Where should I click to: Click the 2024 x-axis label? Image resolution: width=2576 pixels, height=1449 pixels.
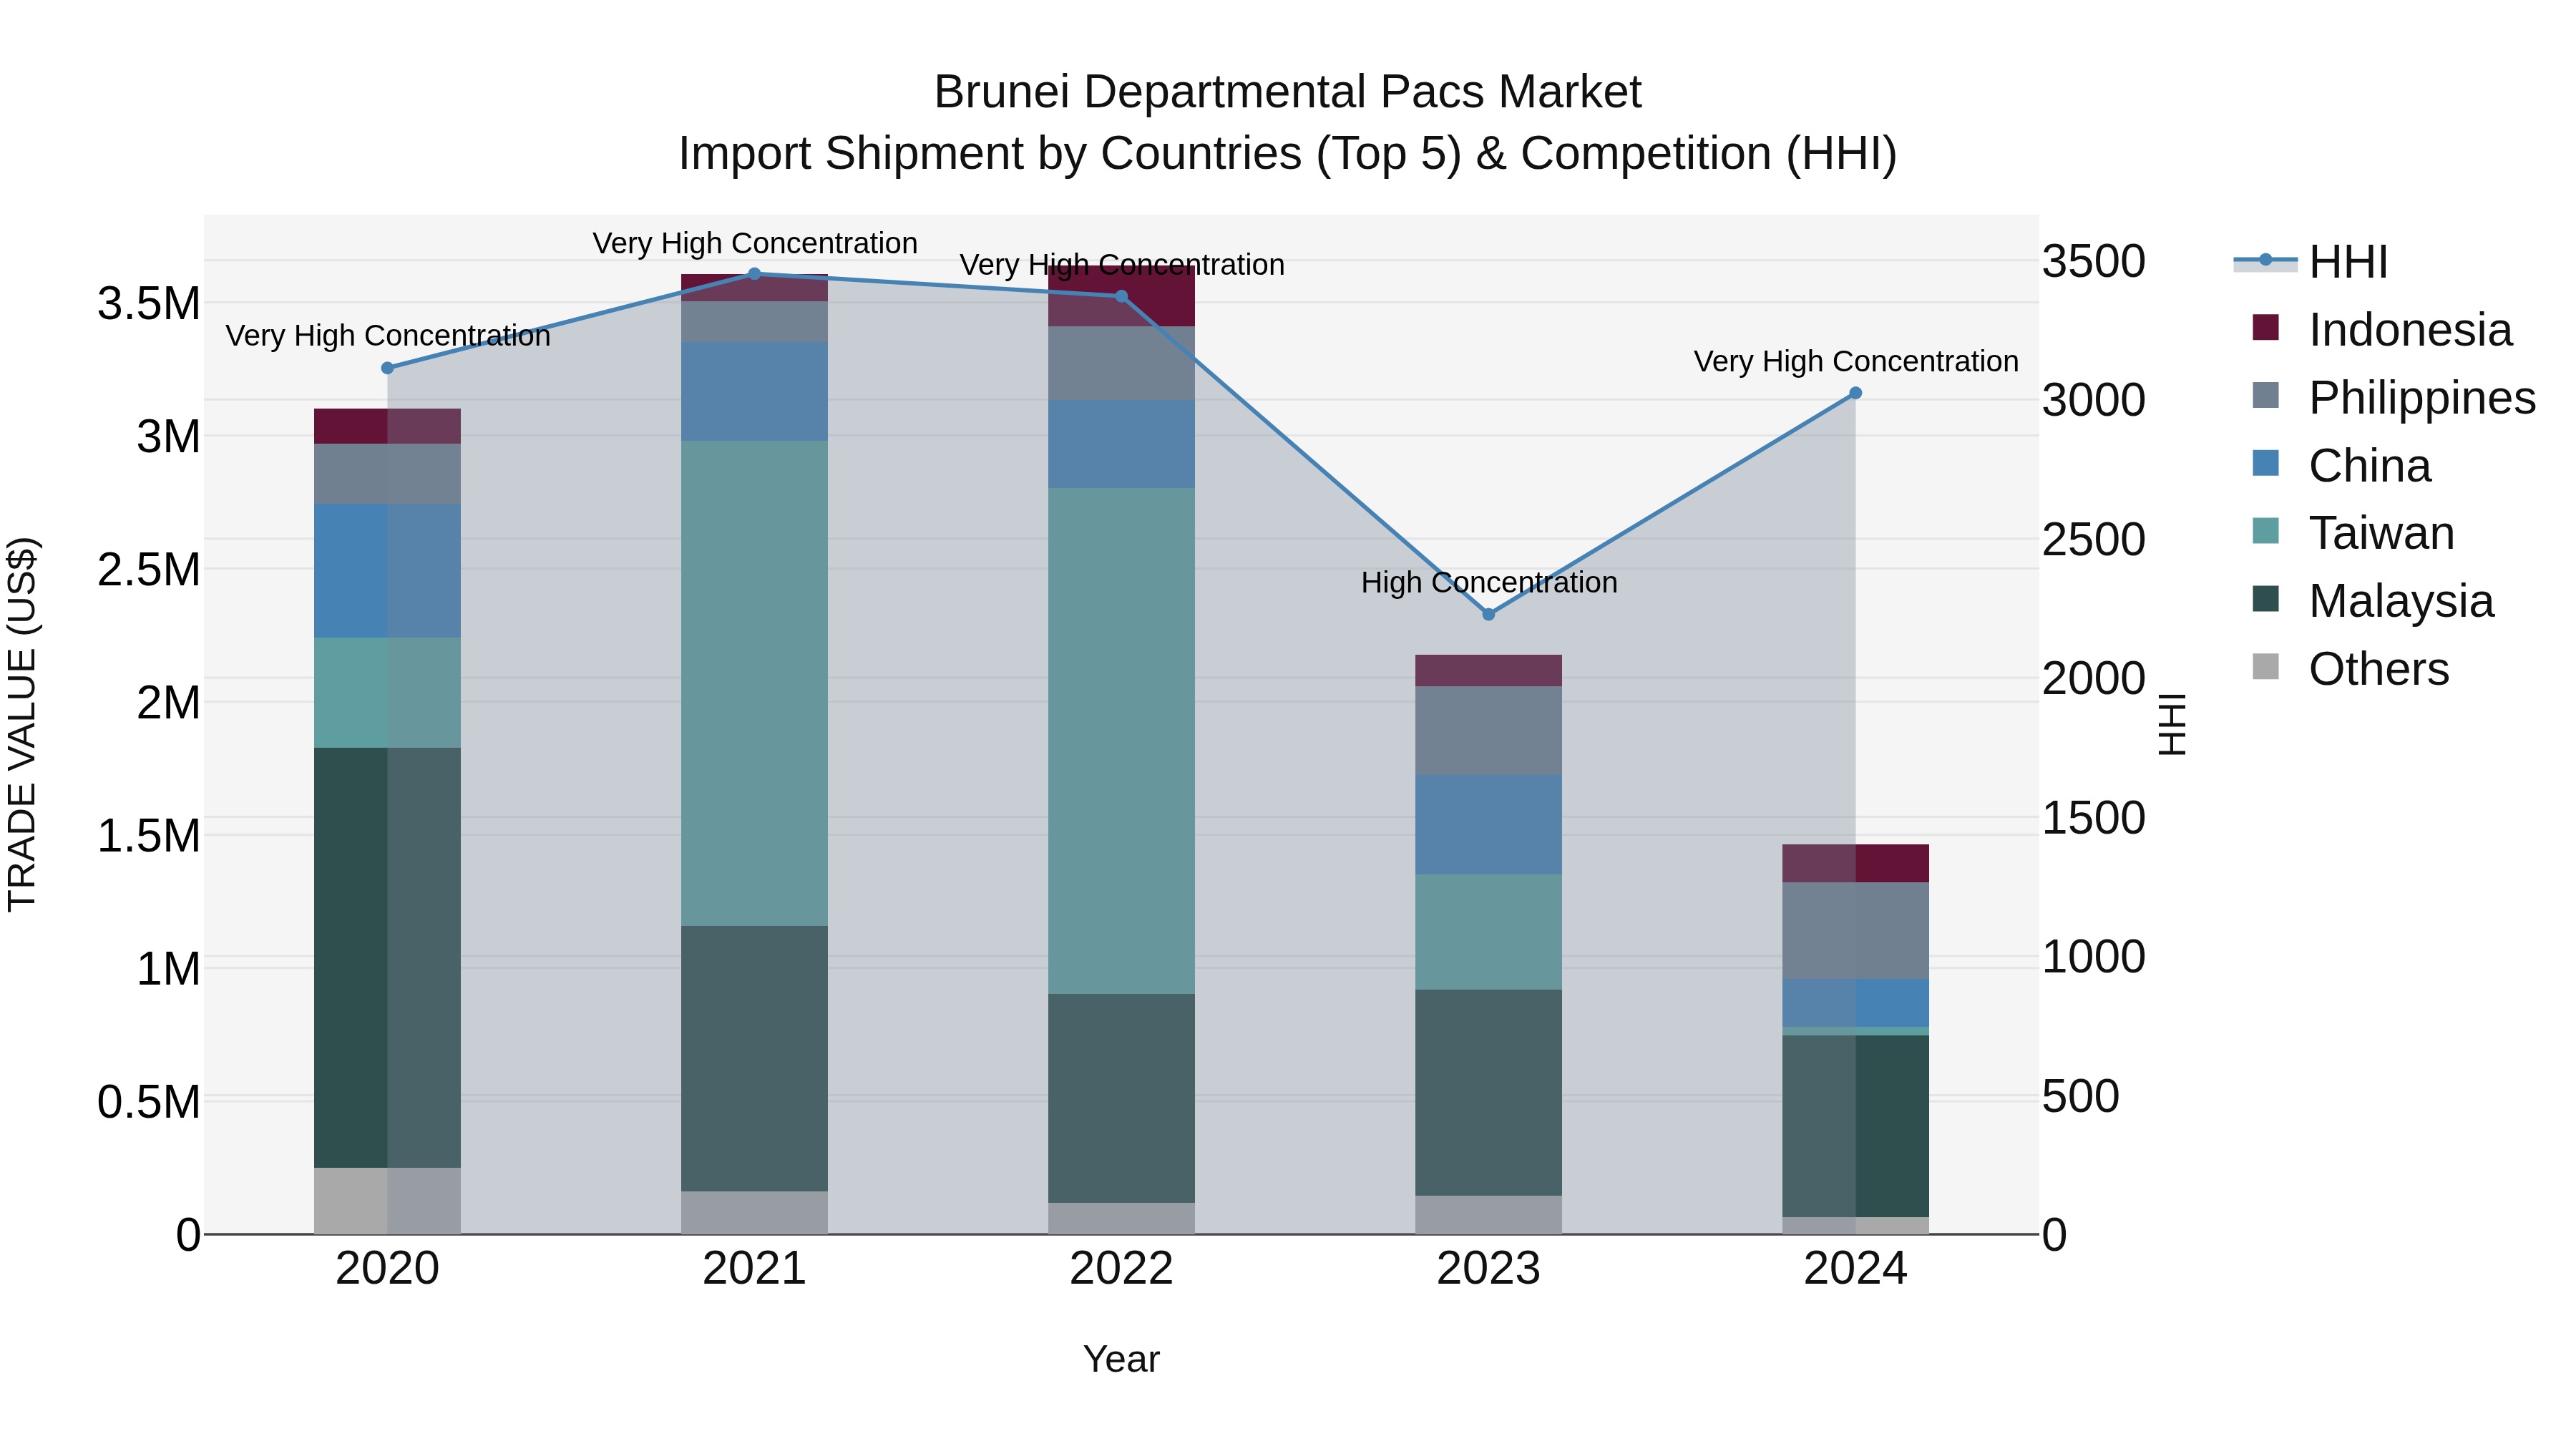tap(1855, 1269)
